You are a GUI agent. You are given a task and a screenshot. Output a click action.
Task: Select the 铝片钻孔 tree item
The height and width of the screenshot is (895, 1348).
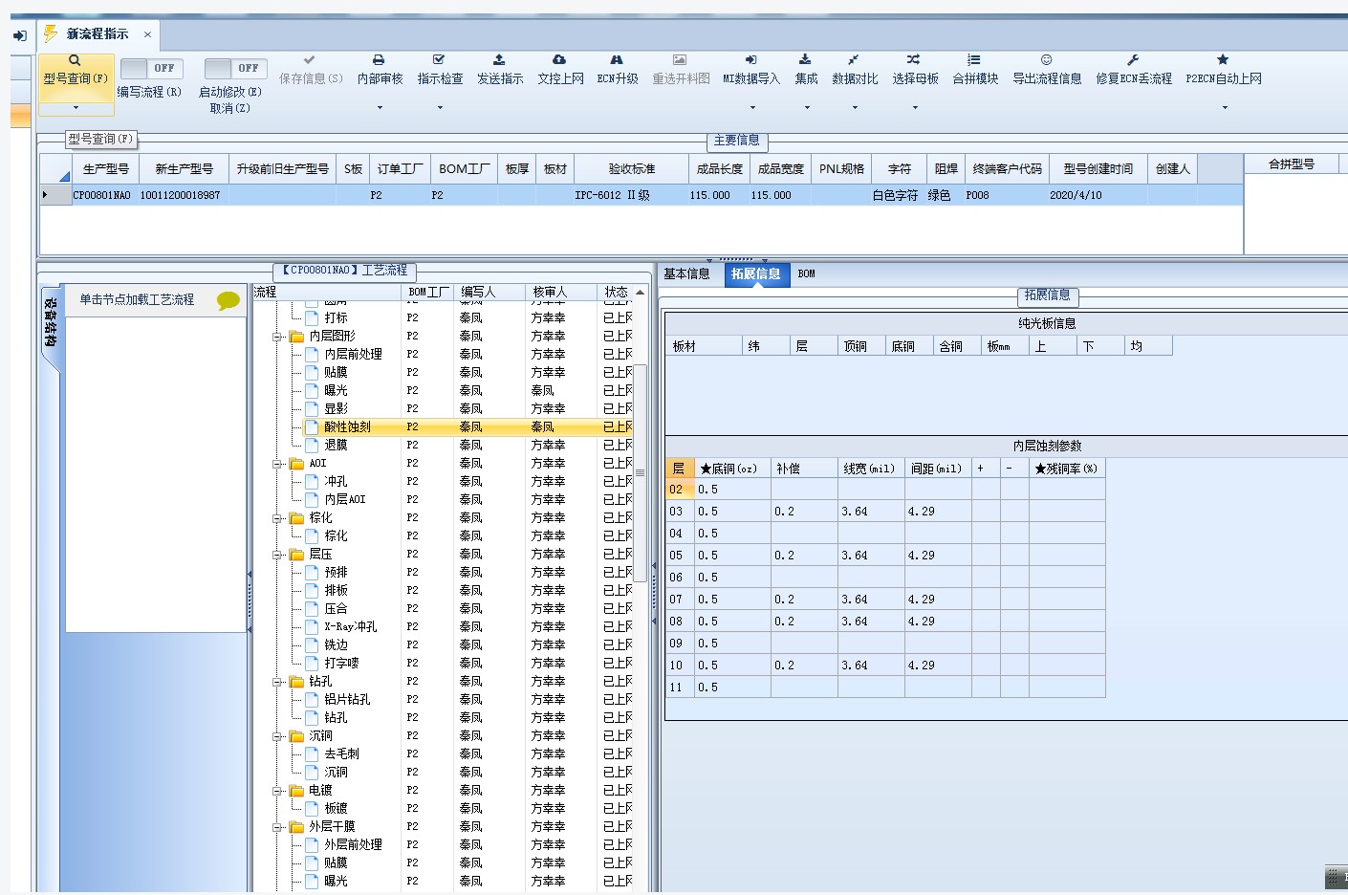[x=347, y=699]
